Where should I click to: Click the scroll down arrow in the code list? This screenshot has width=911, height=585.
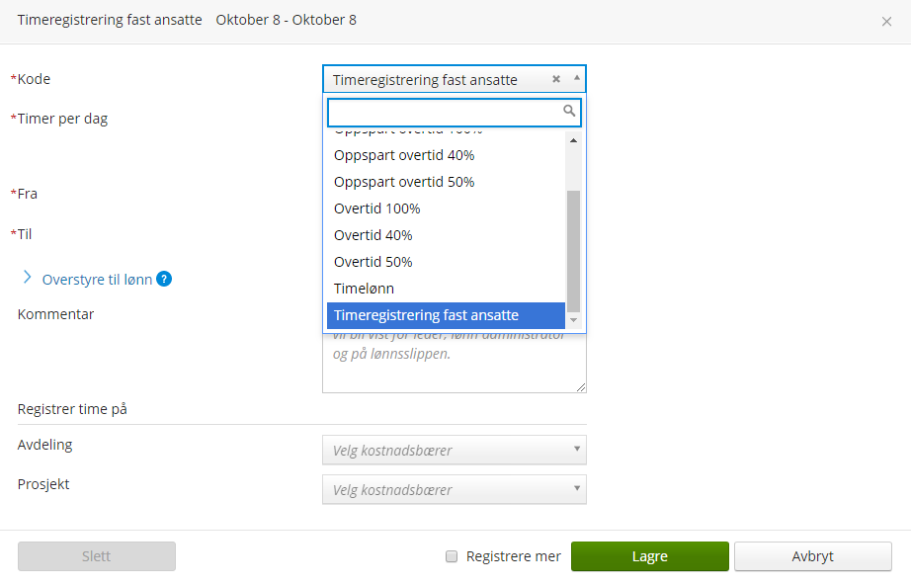coord(573,320)
